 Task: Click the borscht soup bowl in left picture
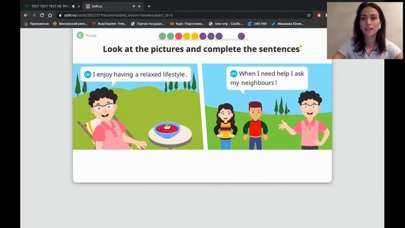pos(167,129)
